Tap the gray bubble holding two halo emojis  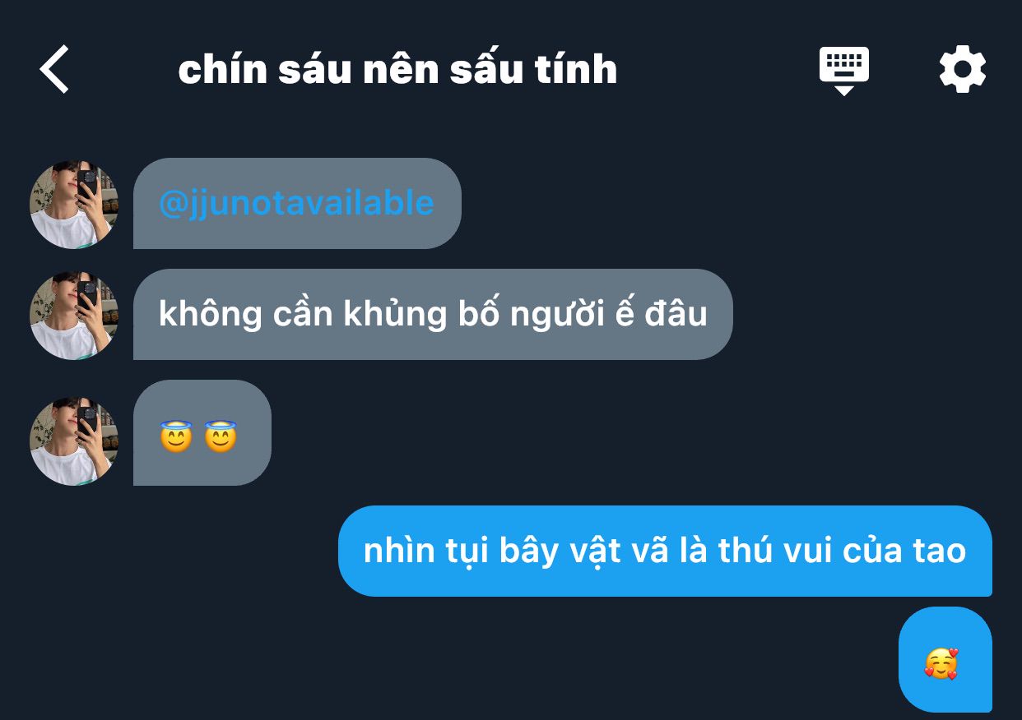(202, 432)
